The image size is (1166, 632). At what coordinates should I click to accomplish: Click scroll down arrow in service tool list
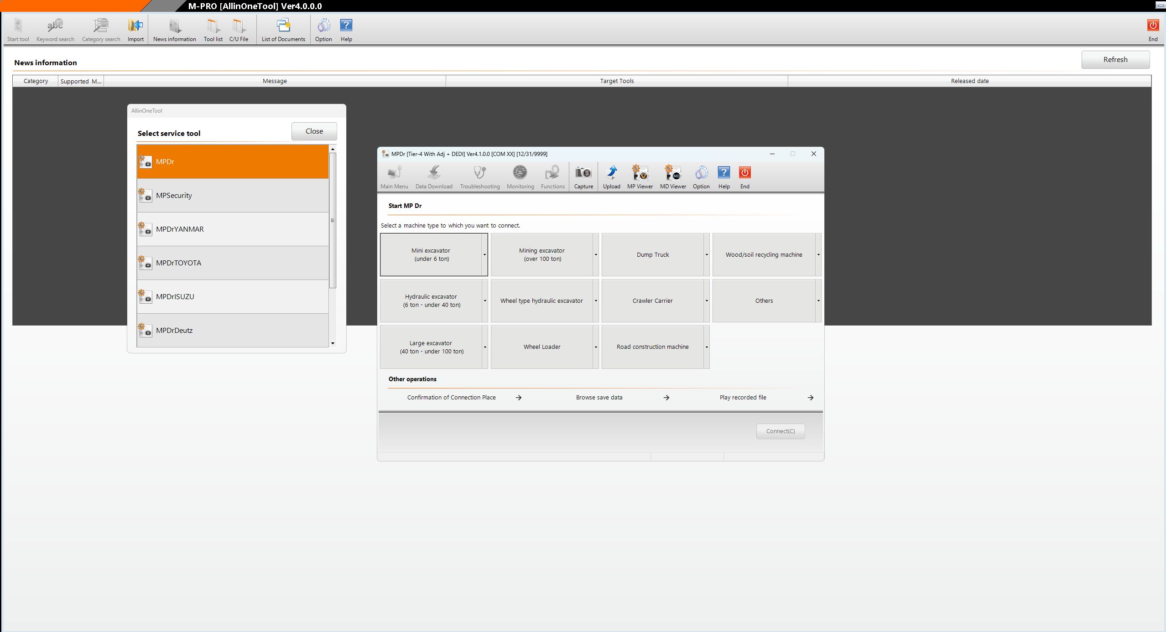coord(333,343)
